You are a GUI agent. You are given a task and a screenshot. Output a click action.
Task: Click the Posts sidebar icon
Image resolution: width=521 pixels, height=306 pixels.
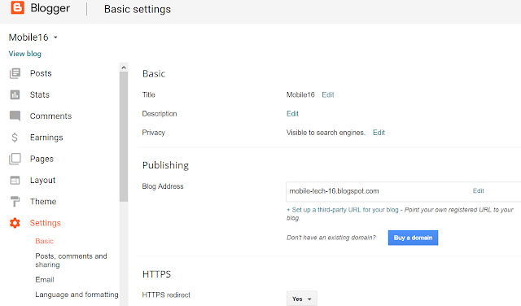(15, 73)
